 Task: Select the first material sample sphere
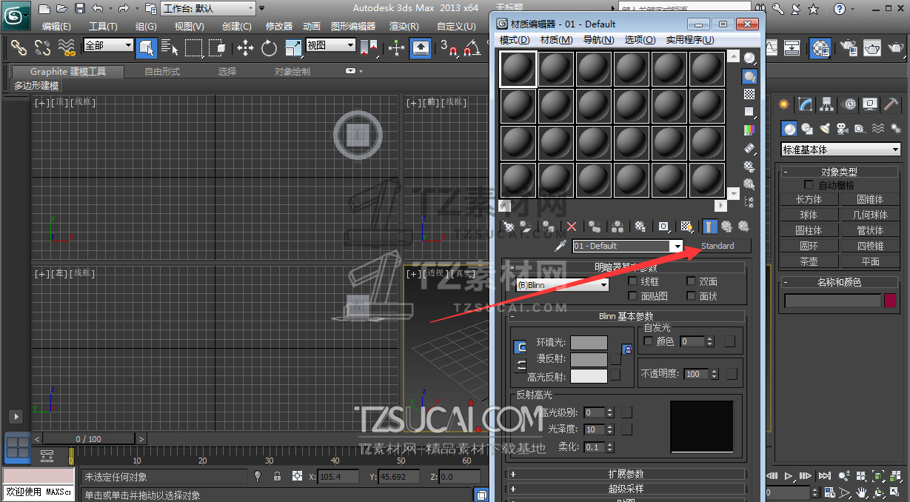coord(518,70)
